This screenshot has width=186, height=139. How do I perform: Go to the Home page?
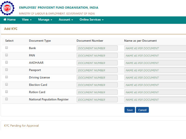(x=9, y=20)
